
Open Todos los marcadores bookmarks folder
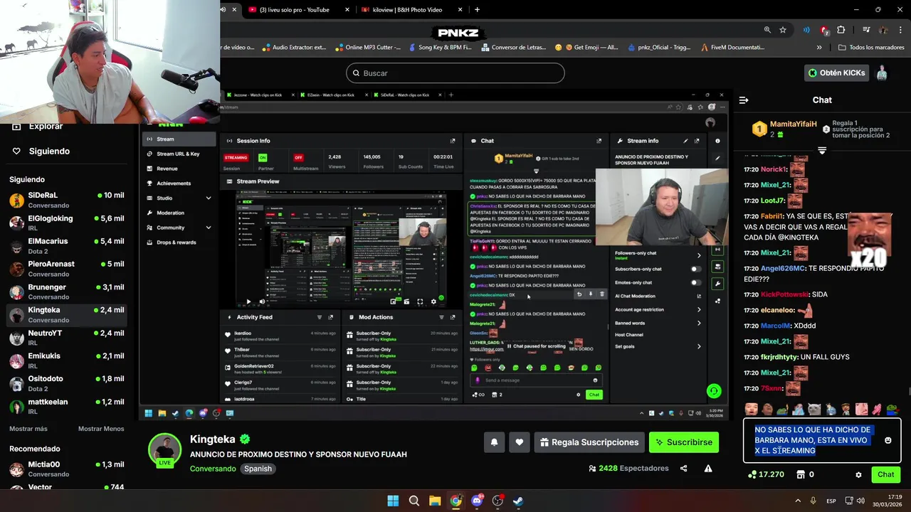[x=872, y=48]
